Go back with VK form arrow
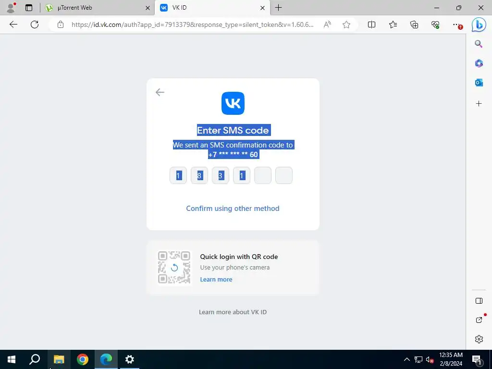492x369 pixels. click(x=160, y=92)
